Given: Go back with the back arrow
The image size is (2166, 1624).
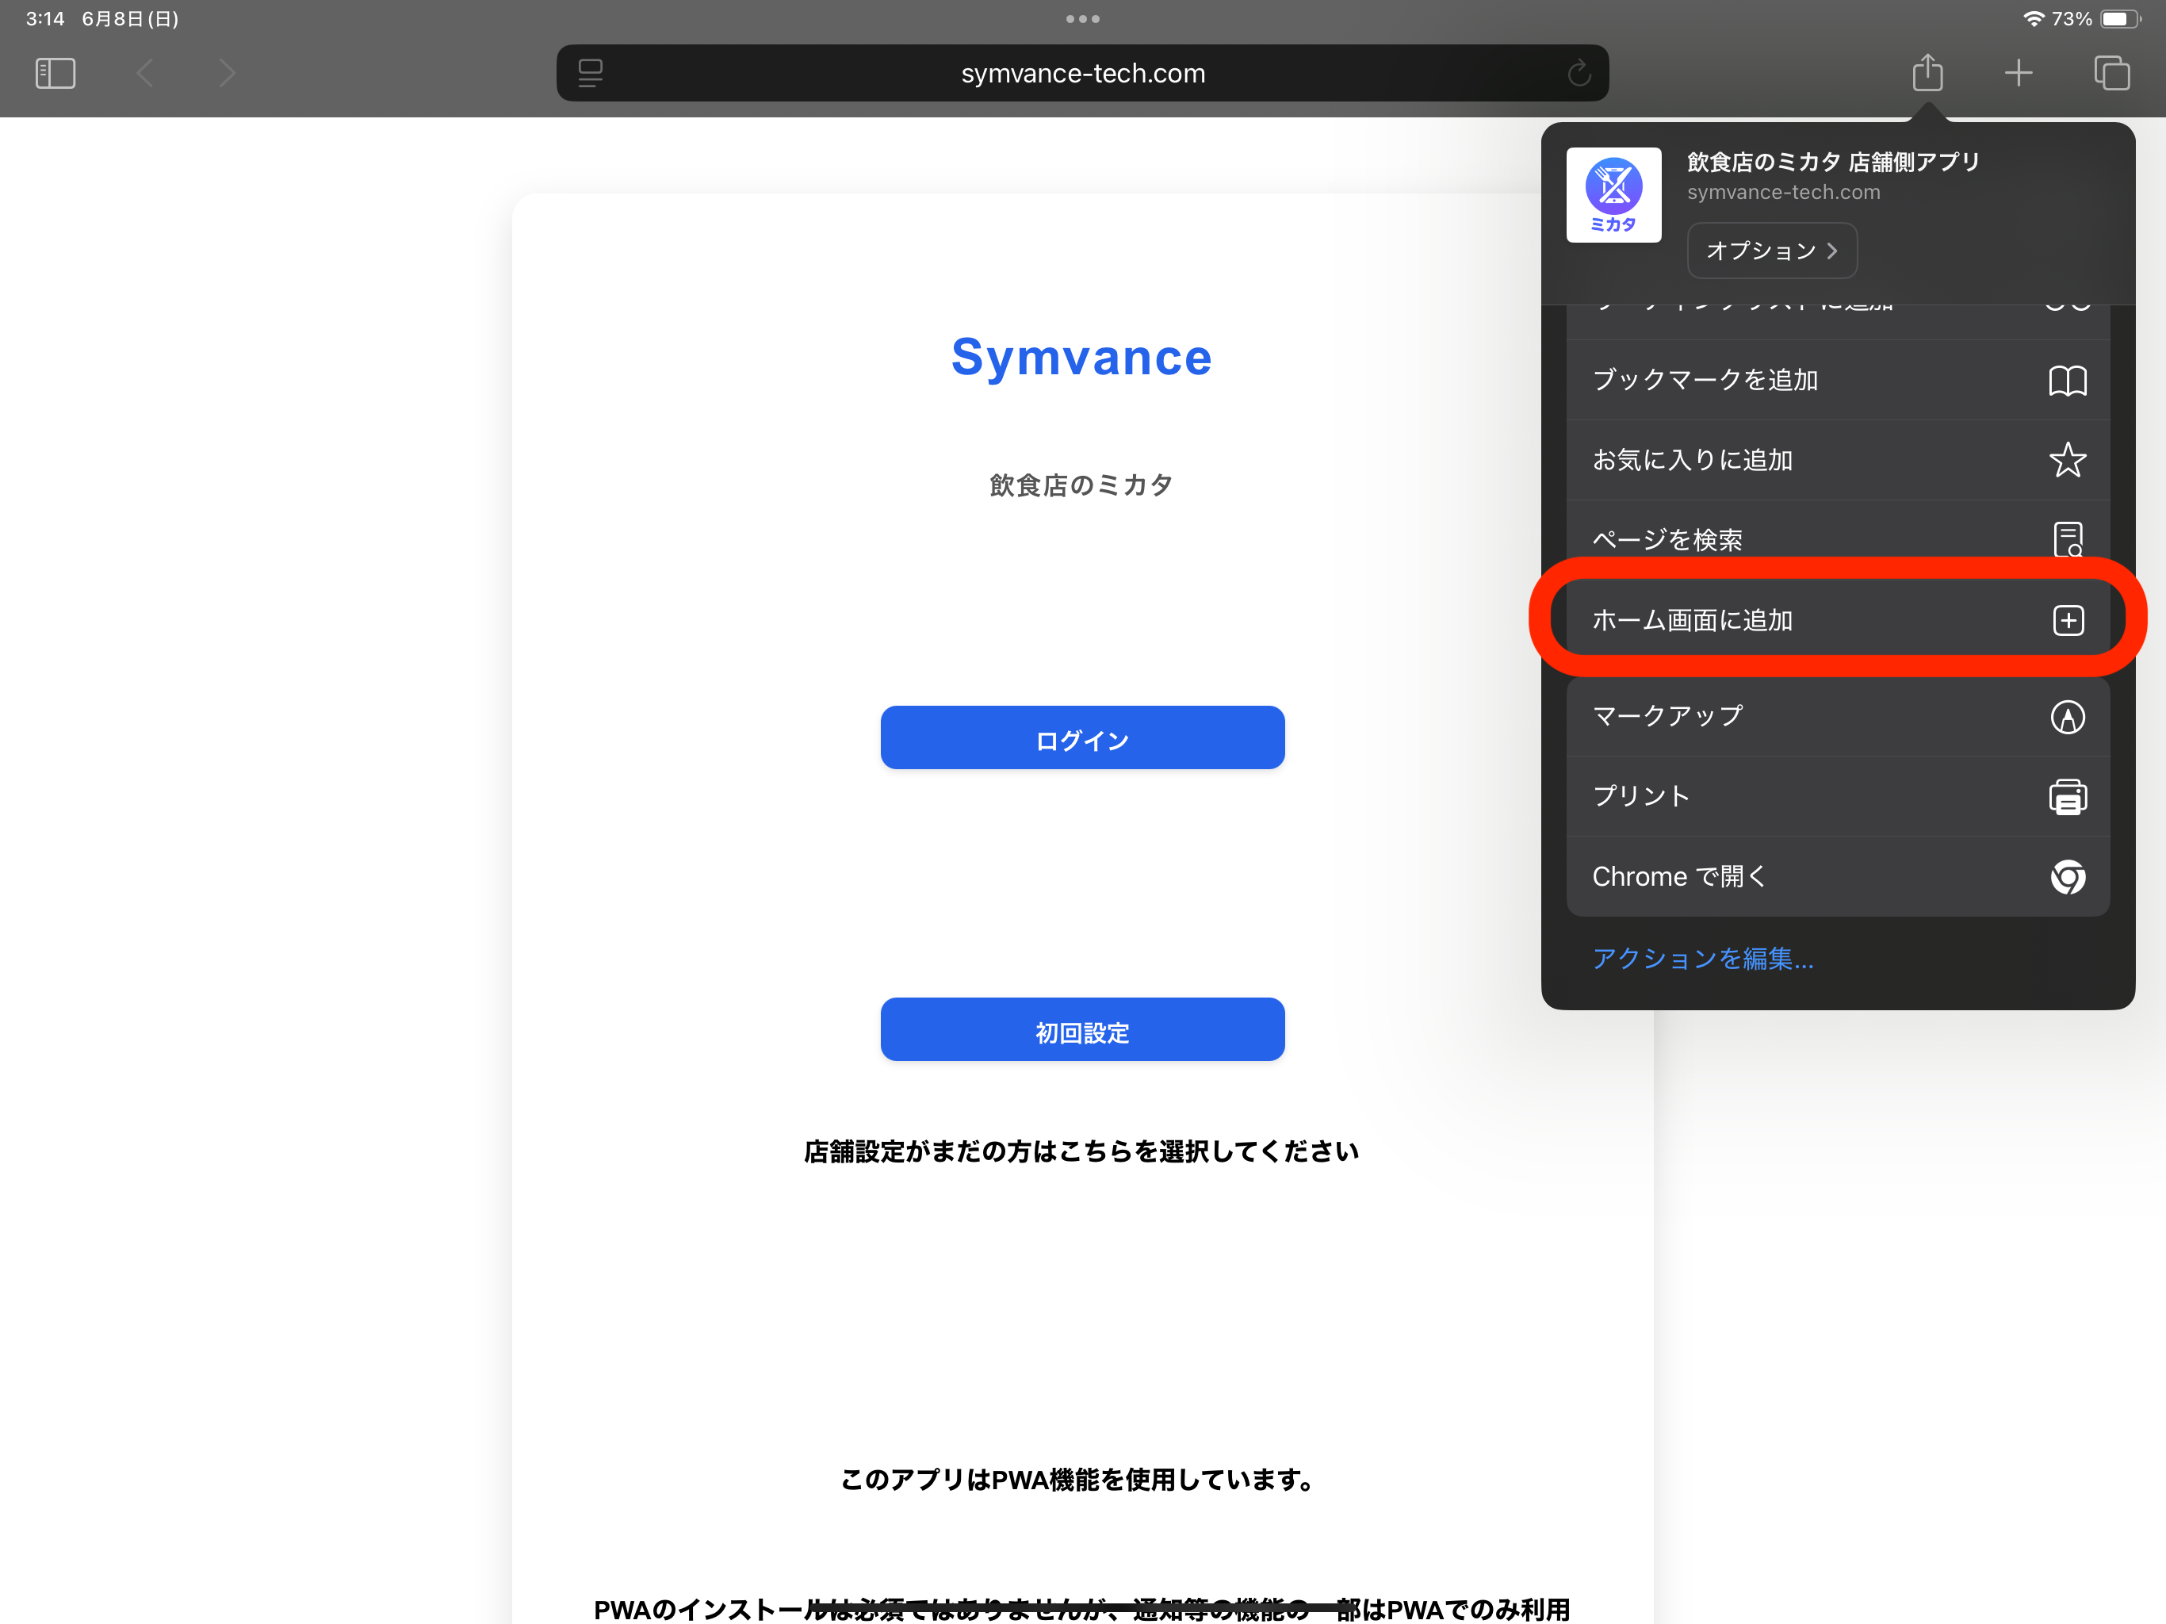Looking at the screenshot, I should click(x=145, y=74).
